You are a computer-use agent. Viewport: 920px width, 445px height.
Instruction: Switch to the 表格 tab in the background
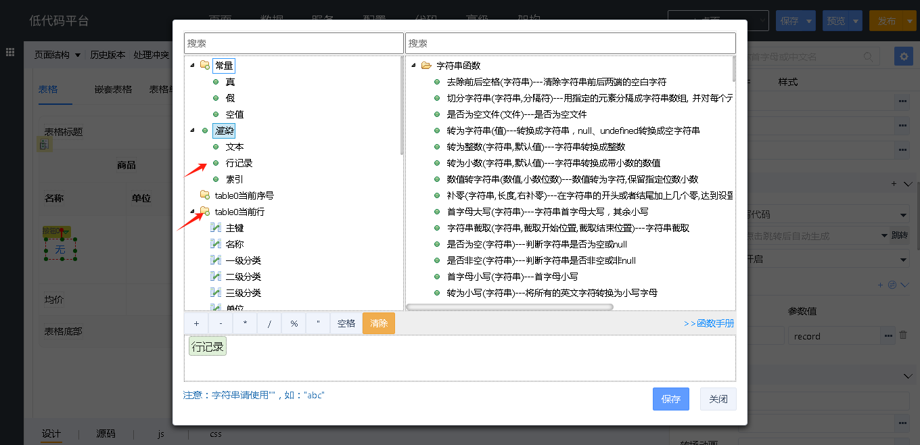coord(48,89)
